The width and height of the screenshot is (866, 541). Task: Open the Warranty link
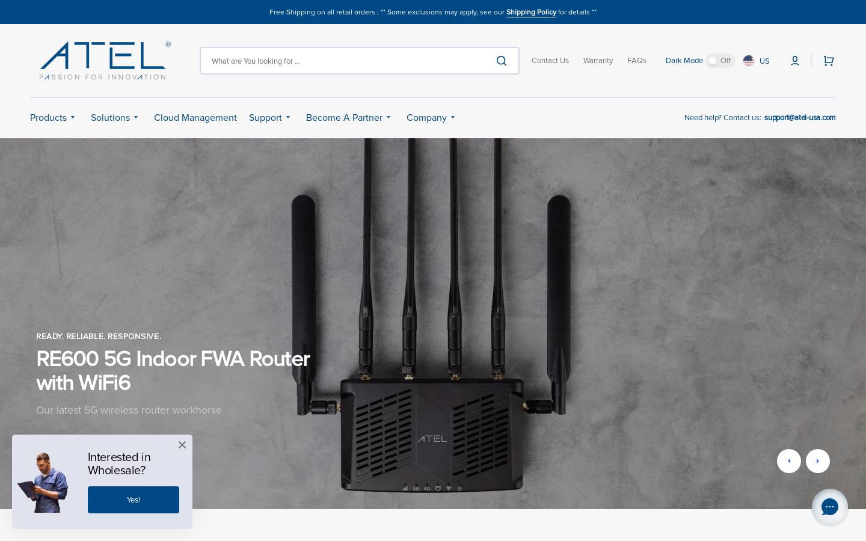[598, 61]
